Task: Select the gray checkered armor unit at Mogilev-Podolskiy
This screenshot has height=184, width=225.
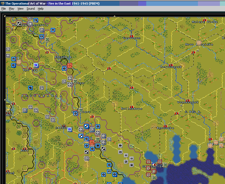Action: pos(19,24)
